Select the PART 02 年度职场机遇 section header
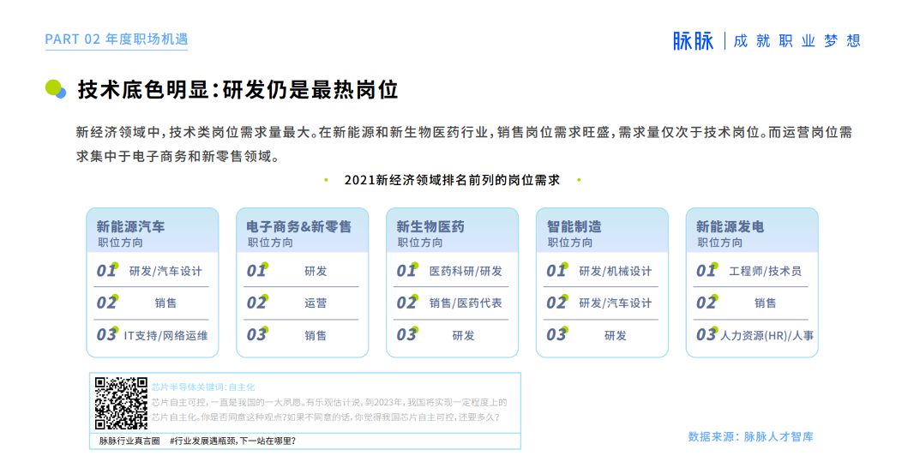The width and height of the screenshot is (902, 468). 116,39
